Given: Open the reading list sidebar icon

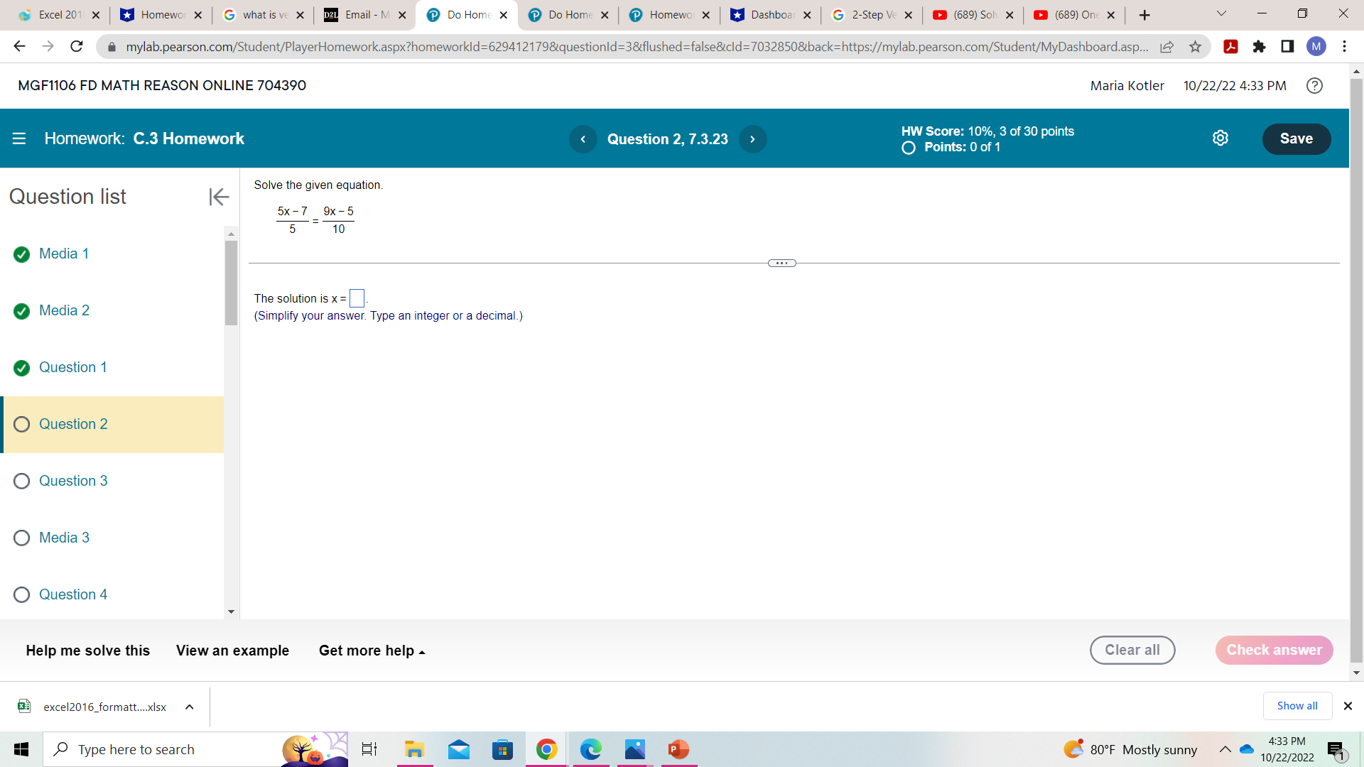Looking at the screenshot, I should click(x=1287, y=46).
